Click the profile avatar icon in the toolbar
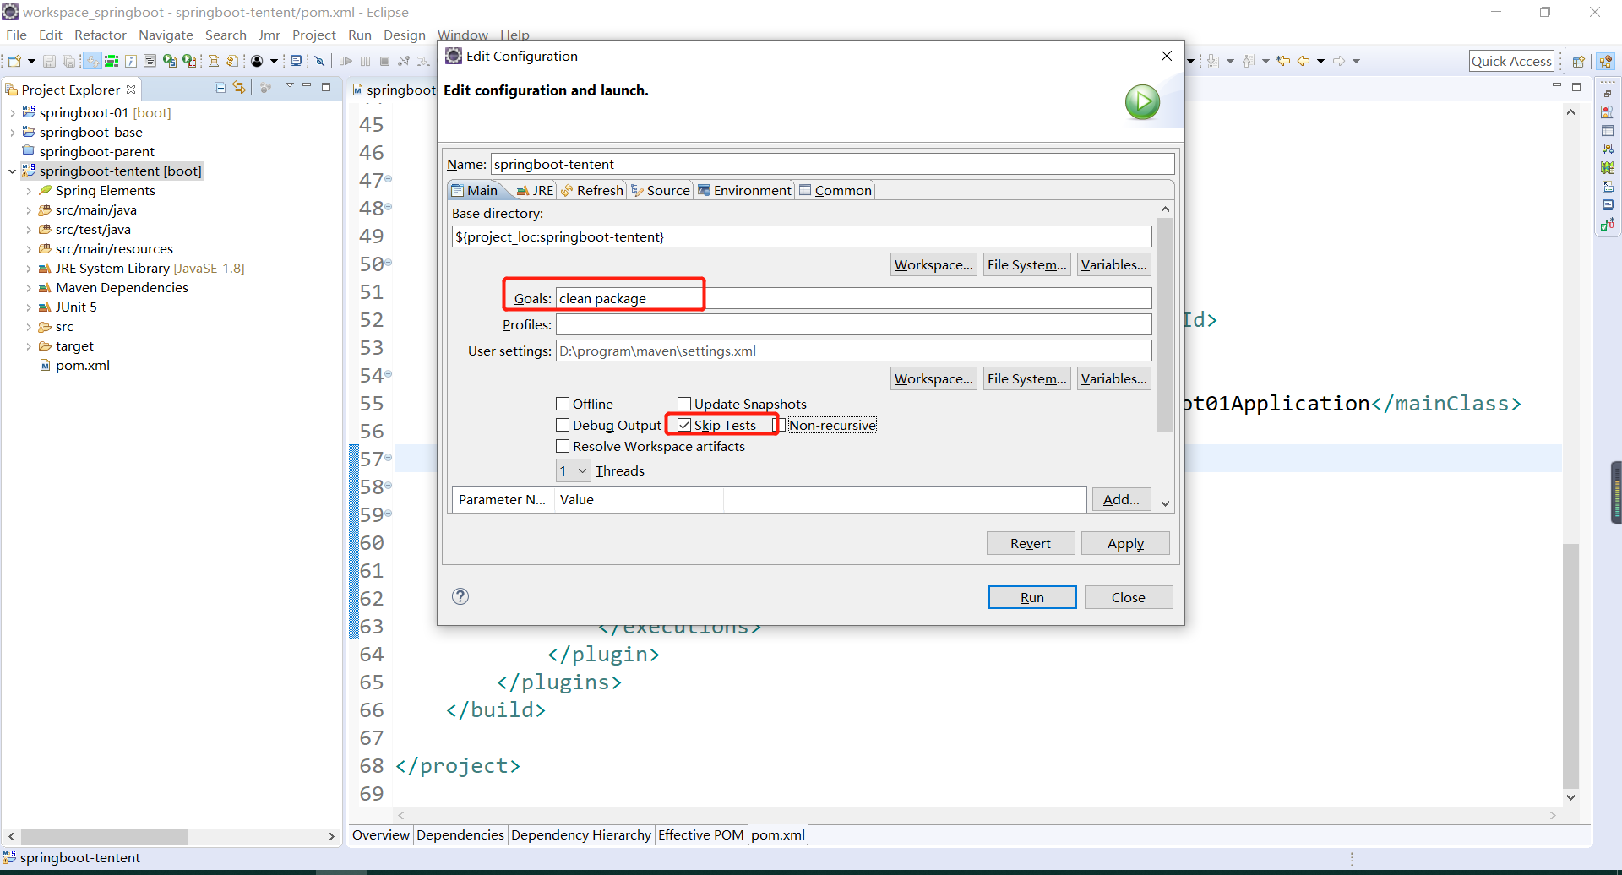 pyautogui.click(x=257, y=61)
